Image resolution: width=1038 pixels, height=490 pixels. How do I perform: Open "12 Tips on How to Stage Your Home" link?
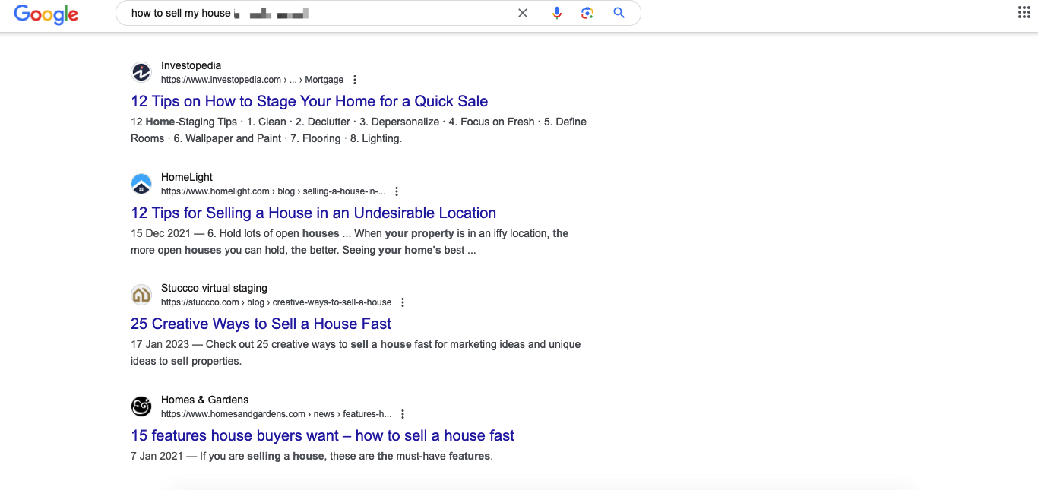pos(309,101)
